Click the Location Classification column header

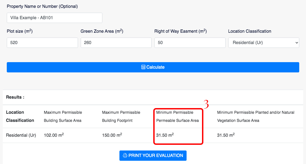coord(20,116)
